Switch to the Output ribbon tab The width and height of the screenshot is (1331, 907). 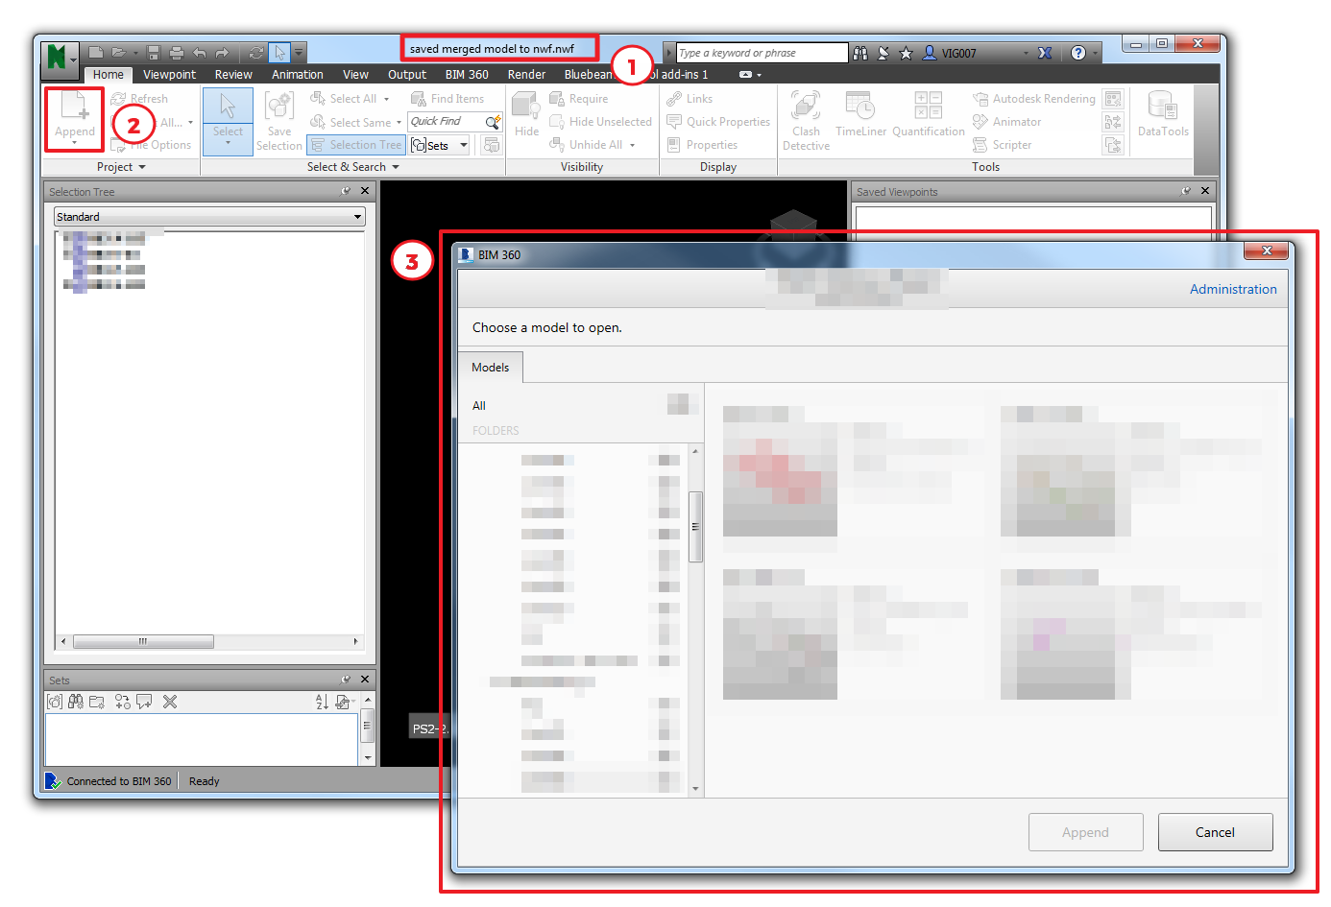click(407, 75)
